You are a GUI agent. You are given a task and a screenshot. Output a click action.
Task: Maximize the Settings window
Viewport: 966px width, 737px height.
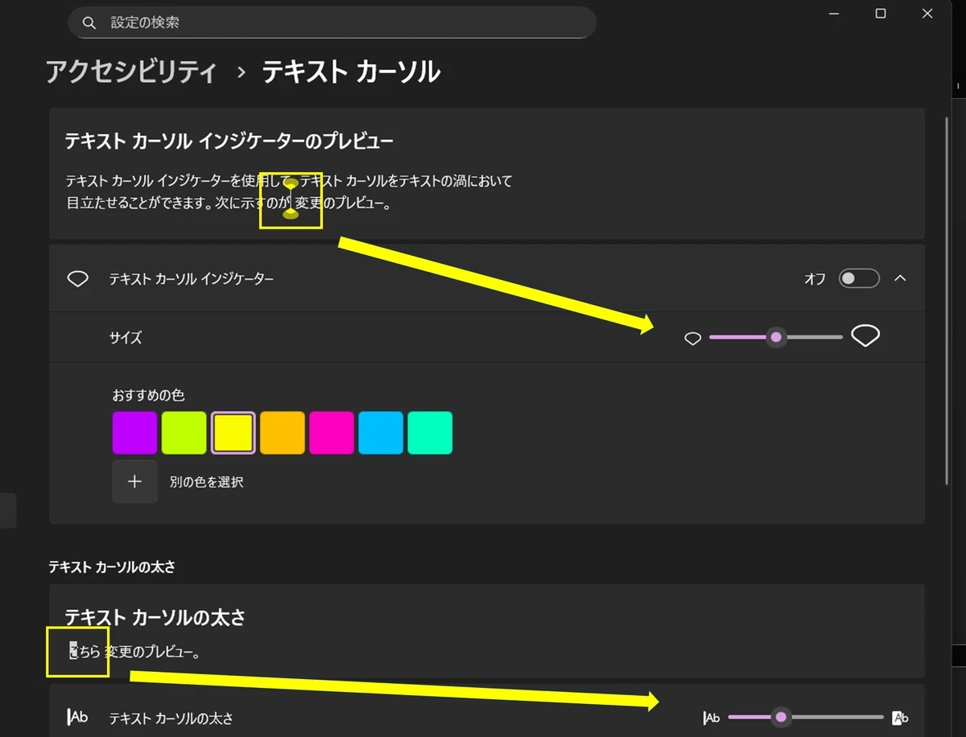[881, 13]
